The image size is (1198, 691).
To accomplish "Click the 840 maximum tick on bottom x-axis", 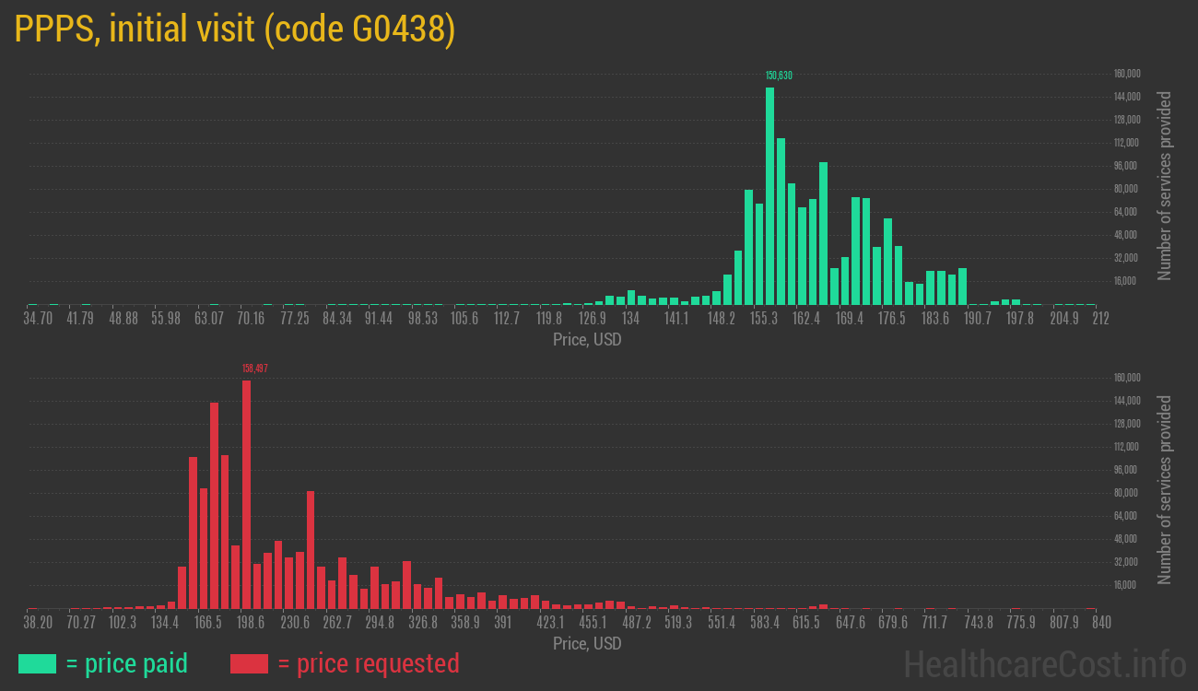I will click(1100, 623).
